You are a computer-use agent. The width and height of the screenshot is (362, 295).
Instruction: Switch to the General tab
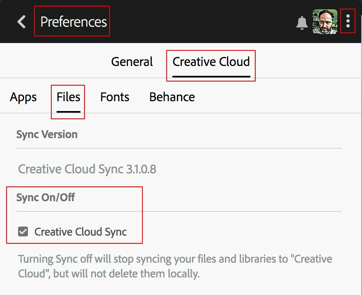click(x=132, y=62)
